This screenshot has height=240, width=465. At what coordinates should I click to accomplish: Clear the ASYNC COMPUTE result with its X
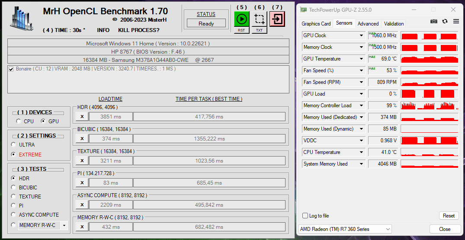82,205
